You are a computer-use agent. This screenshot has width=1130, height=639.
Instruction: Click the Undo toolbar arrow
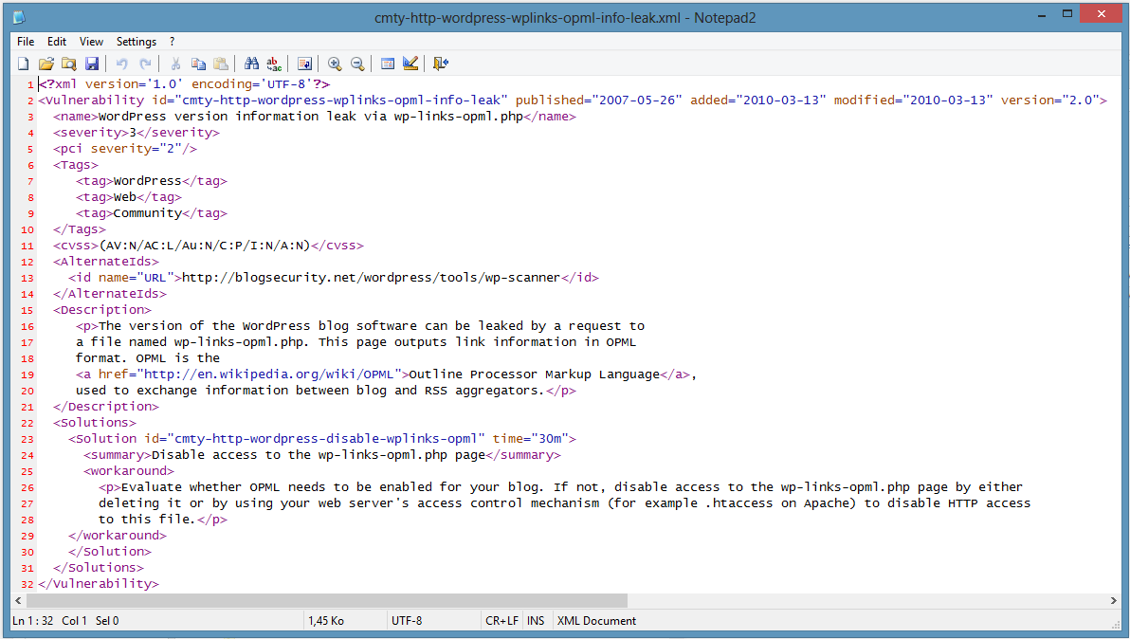[x=121, y=64]
